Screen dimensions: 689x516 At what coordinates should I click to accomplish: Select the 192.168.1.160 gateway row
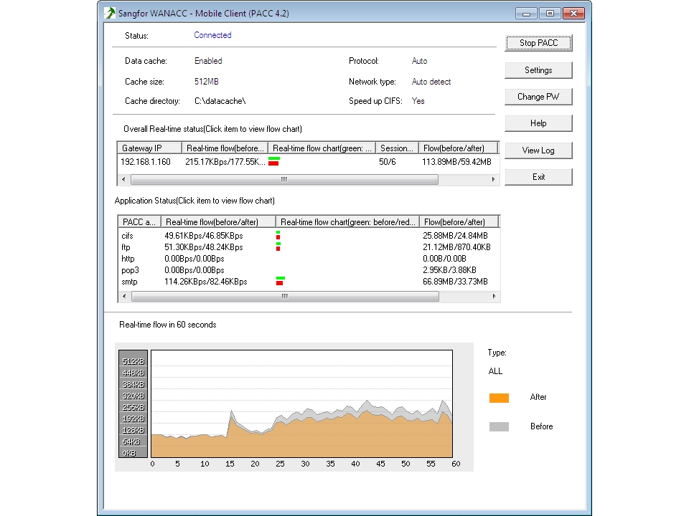click(146, 162)
